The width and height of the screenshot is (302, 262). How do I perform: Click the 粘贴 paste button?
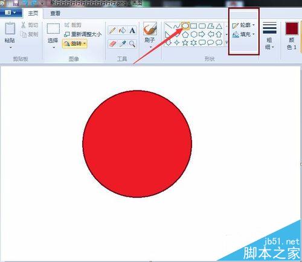10,36
